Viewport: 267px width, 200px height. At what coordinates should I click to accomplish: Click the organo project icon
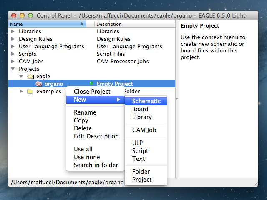(x=39, y=84)
